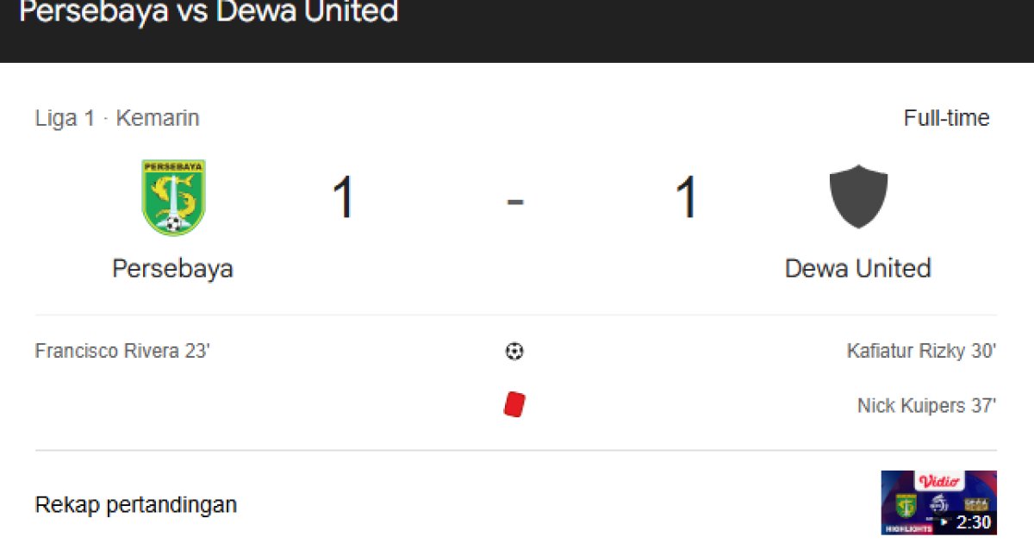Click the Kemarin match date text
The height and width of the screenshot is (543, 1034).
point(158,118)
